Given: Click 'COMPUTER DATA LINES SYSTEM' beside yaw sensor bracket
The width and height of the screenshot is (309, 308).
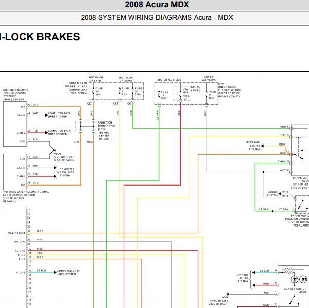Looking at the screenshot, I should (x=67, y=172).
